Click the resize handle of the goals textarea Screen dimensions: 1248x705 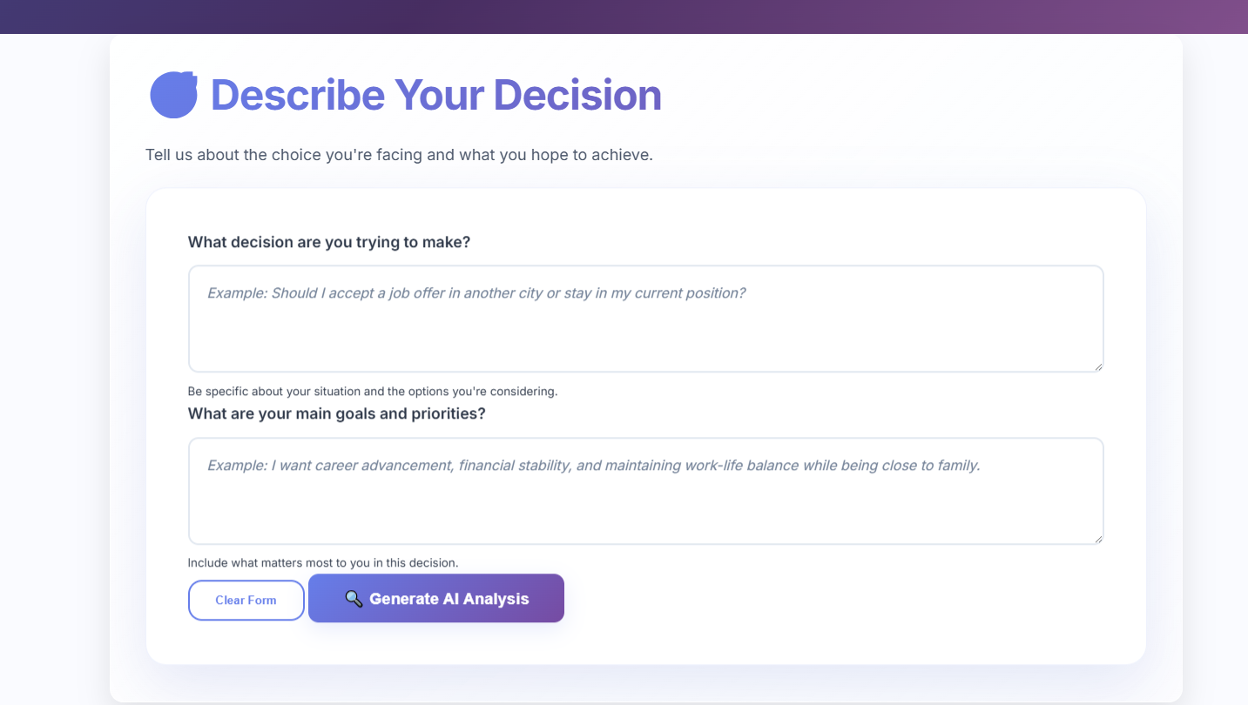(1098, 539)
